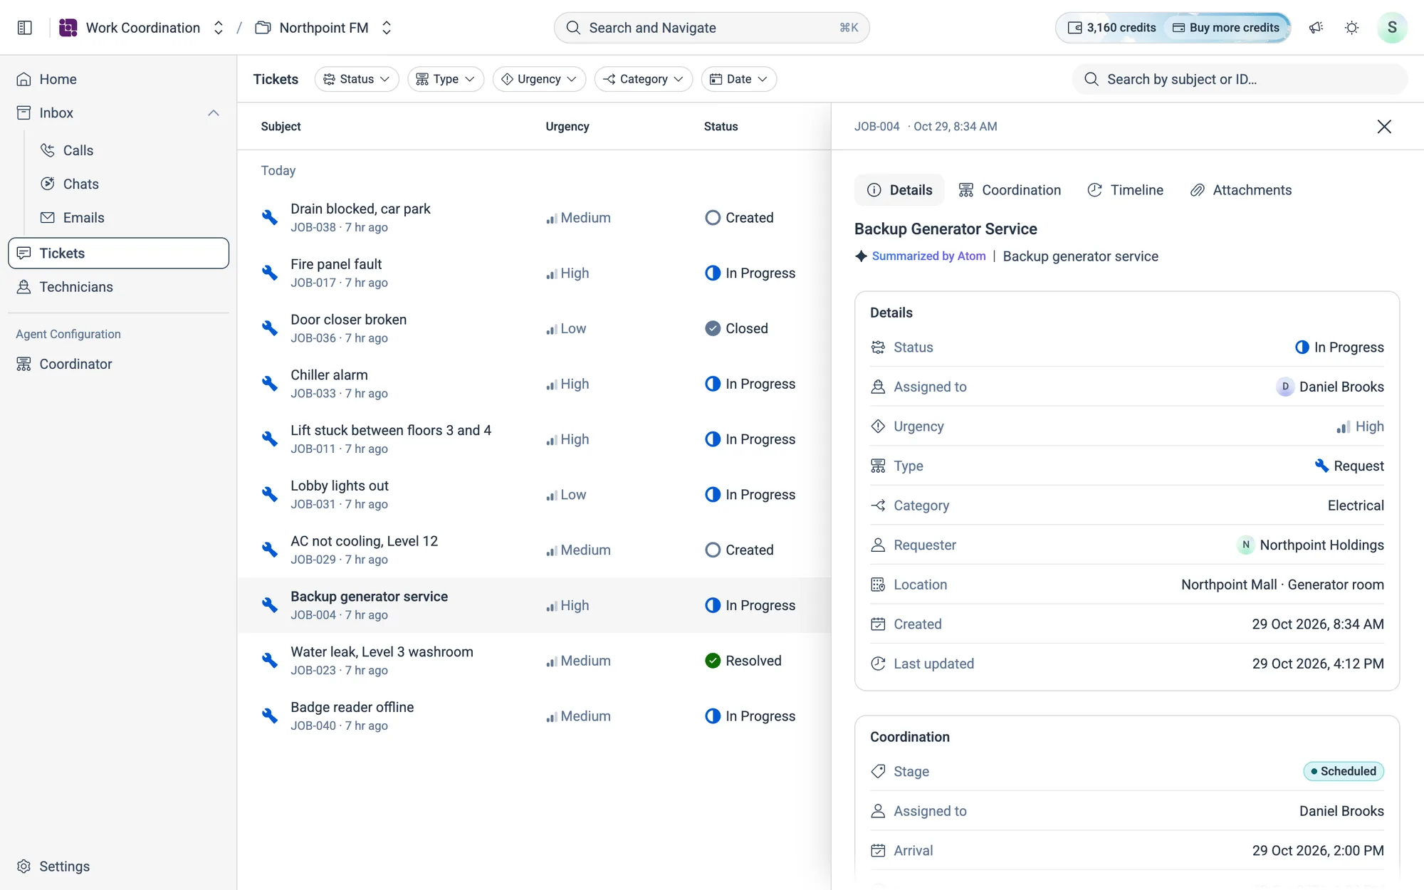Open Technicians page in sidebar
The image size is (1424, 890).
pyautogui.click(x=118, y=287)
